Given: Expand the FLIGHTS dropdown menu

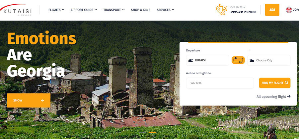Looking at the screenshot, I should (x=56, y=10).
